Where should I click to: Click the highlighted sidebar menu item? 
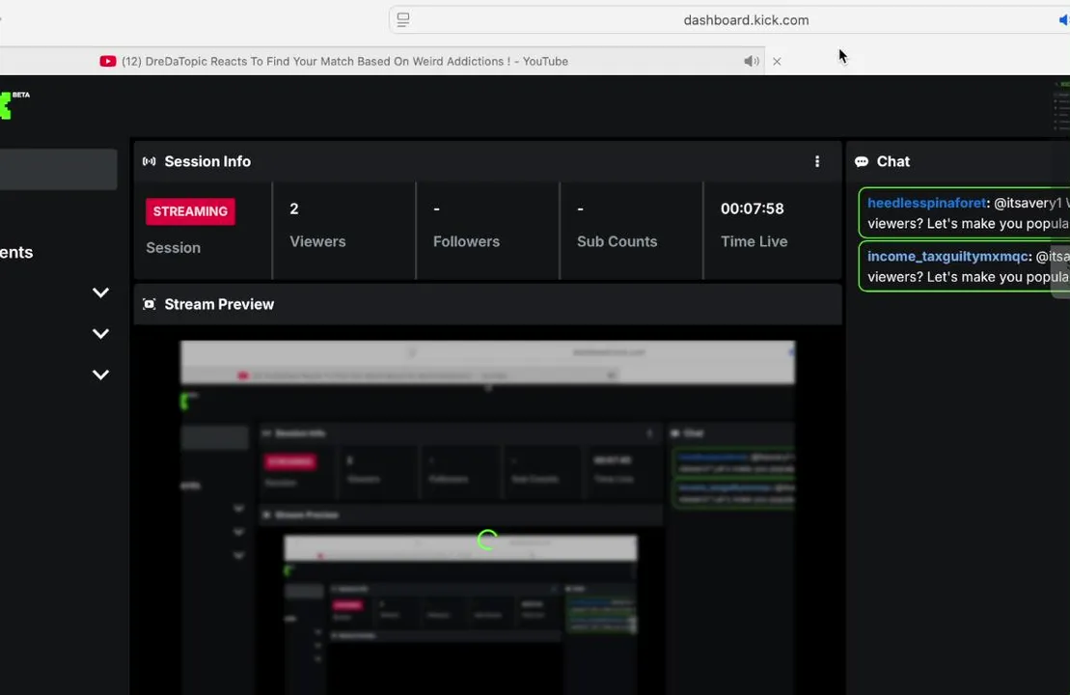coord(58,169)
